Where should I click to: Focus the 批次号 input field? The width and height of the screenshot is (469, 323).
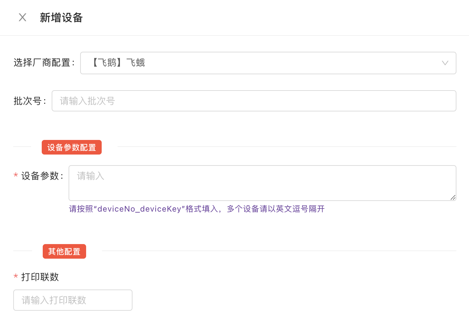pos(254,101)
